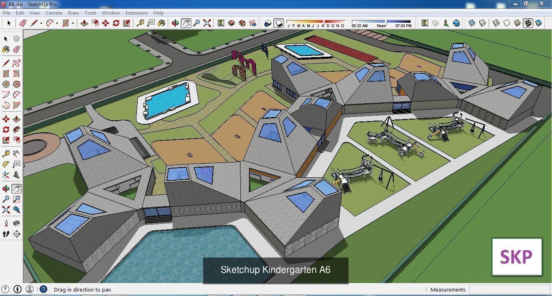Image resolution: width=552 pixels, height=296 pixels.
Task: Select the Tape Measure tool in top toolbar
Action: pyautogui.click(x=141, y=23)
